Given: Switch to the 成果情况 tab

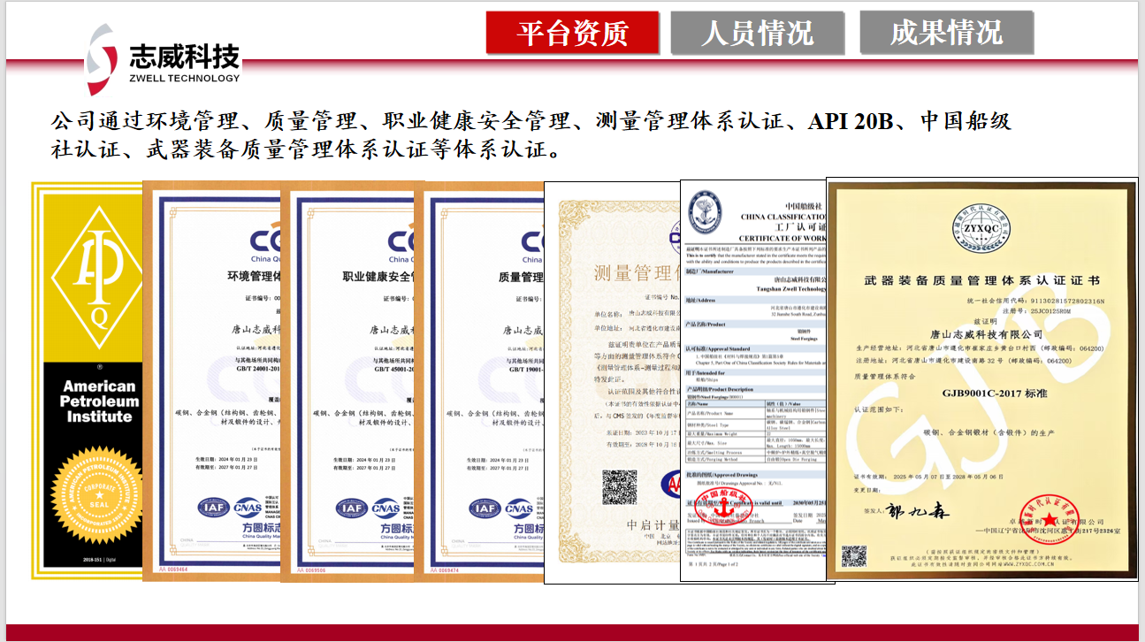Looking at the screenshot, I should click(946, 34).
